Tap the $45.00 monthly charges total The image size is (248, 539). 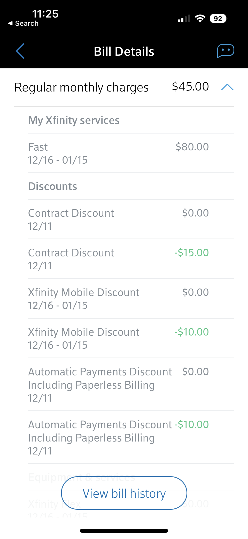click(x=190, y=87)
